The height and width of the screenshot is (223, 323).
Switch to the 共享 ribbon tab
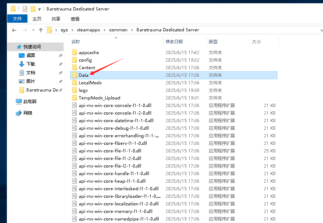coord(56,19)
